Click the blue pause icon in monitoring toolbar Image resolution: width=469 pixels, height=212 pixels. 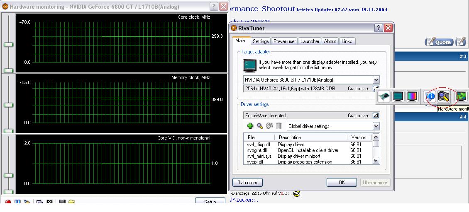[x=18, y=202]
